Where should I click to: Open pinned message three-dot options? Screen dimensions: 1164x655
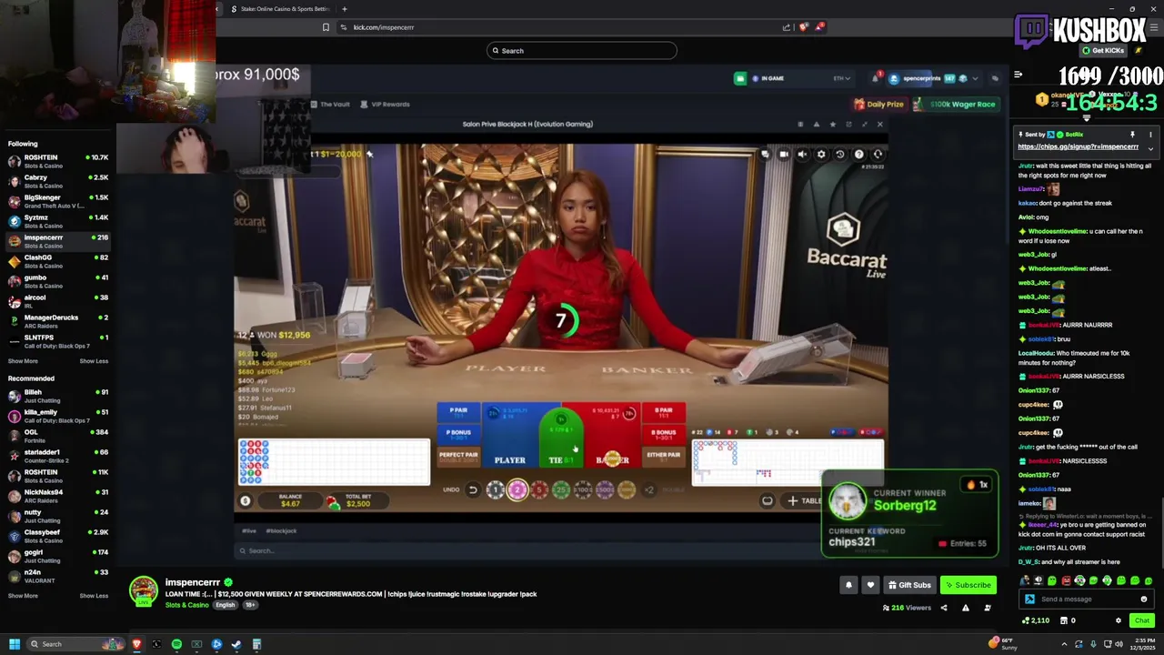pyautogui.click(x=1150, y=135)
